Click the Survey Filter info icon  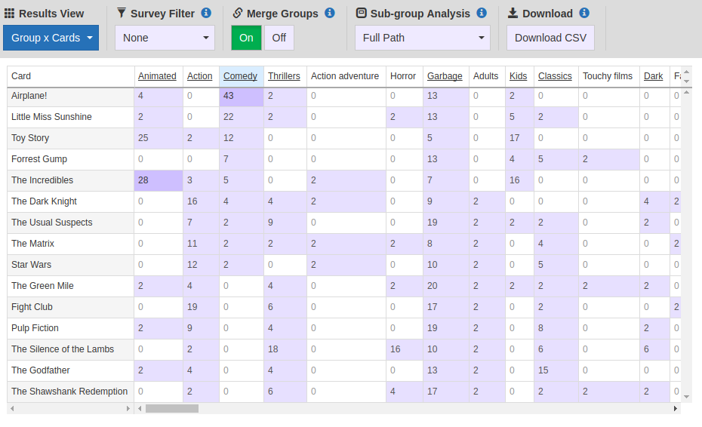pos(206,13)
